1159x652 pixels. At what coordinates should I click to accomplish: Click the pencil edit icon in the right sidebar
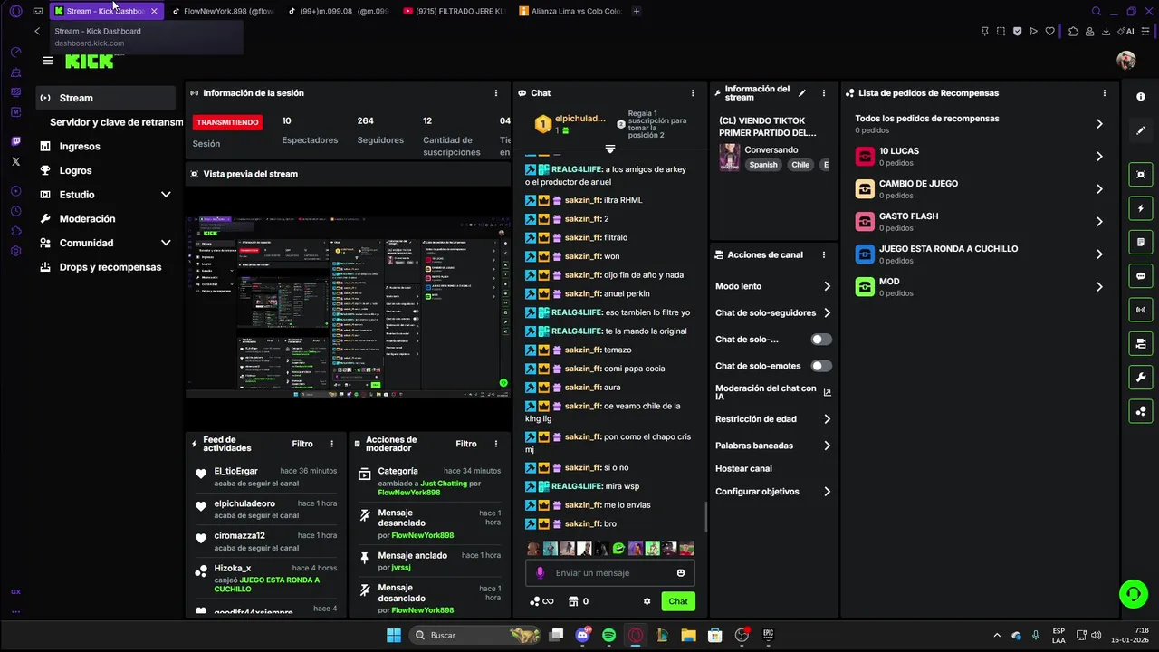[x=1141, y=130]
